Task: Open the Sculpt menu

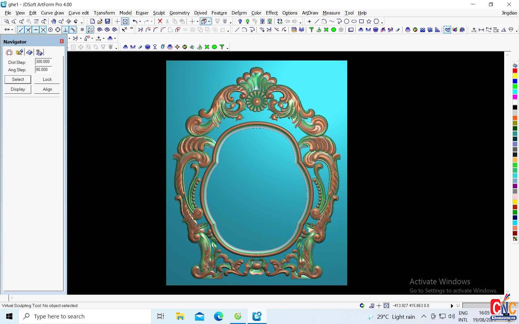Action: point(159,13)
